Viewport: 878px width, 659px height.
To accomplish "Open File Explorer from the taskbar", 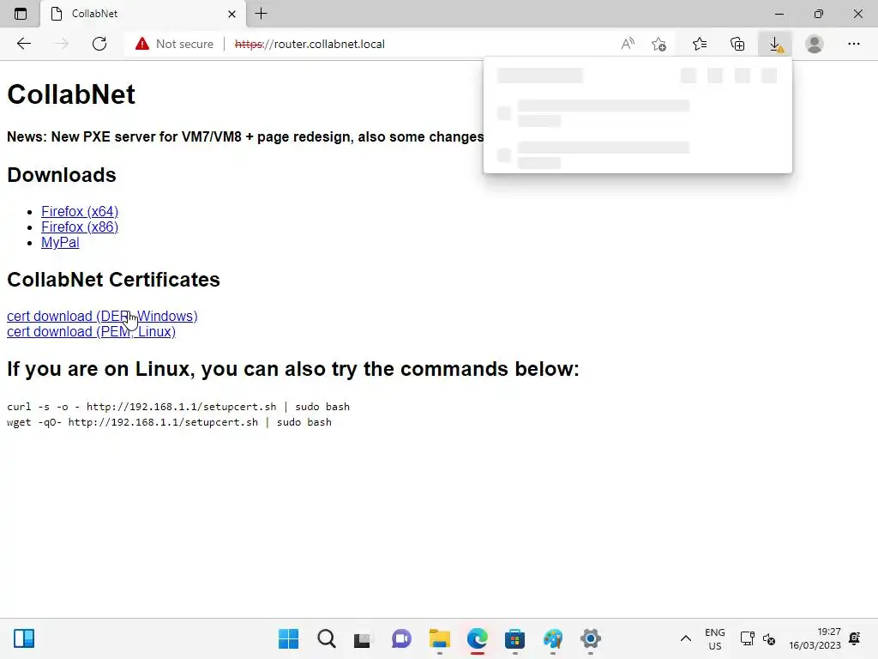I will click(x=440, y=638).
